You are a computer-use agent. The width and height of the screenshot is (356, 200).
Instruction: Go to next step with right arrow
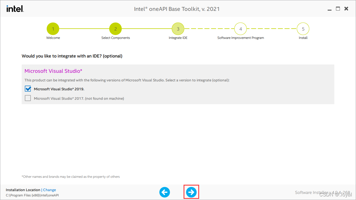191,192
